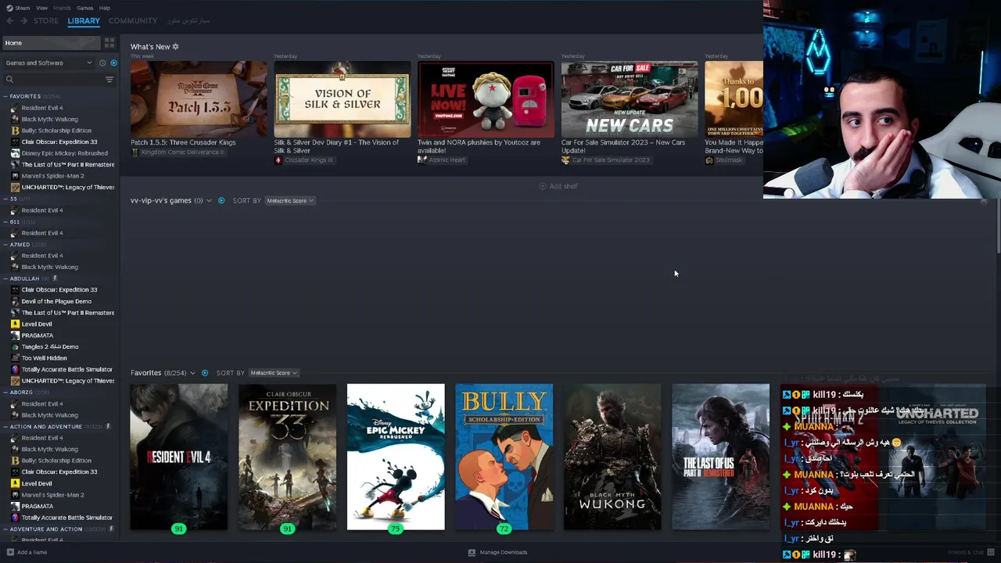Image resolution: width=1001 pixels, height=563 pixels.
Task: Toggle ready-to-play filter on Favorites shelf
Action: (205, 373)
